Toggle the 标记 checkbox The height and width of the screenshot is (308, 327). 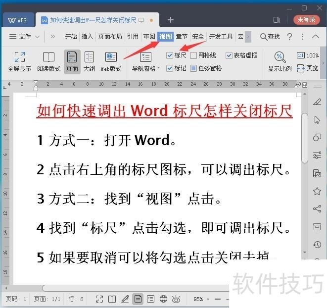170,68
